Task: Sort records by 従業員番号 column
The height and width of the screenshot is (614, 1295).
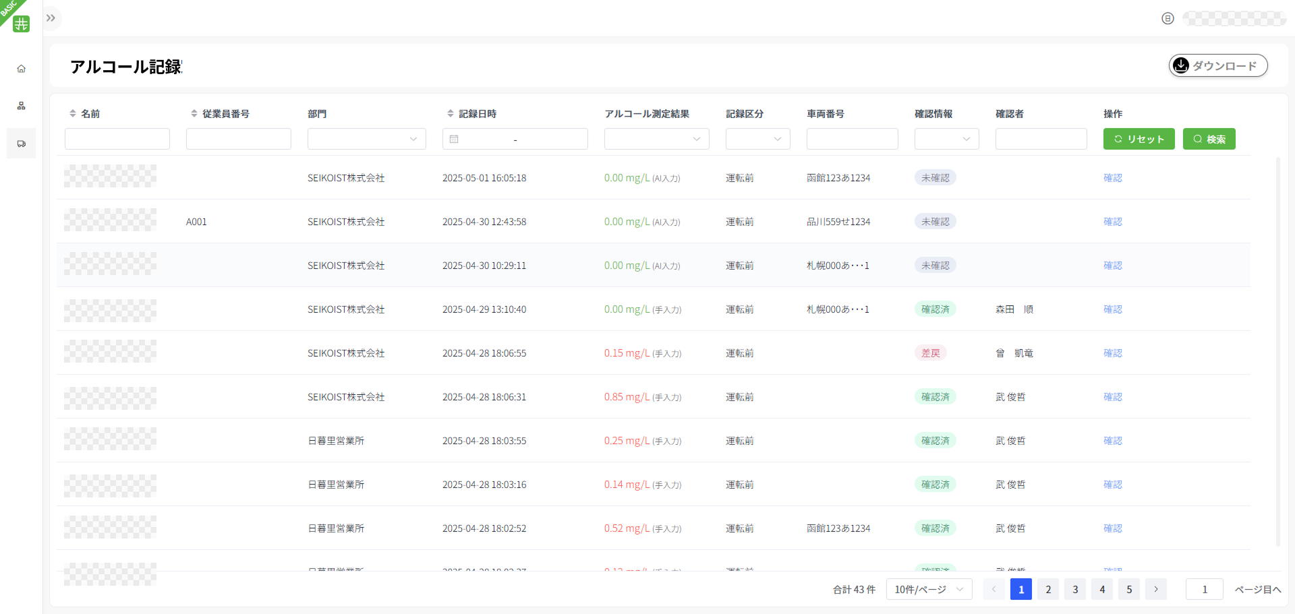Action: pyautogui.click(x=194, y=114)
